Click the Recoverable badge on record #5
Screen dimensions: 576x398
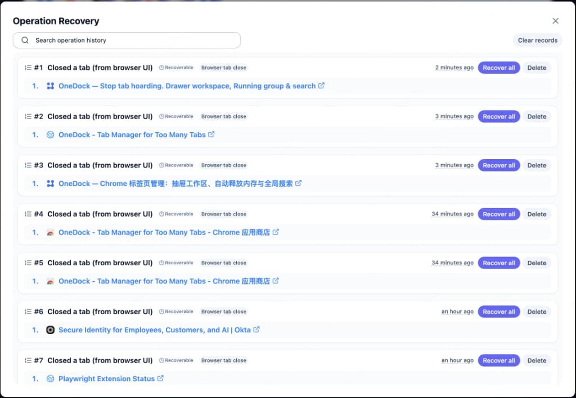pyautogui.click(x=176, y=263)
